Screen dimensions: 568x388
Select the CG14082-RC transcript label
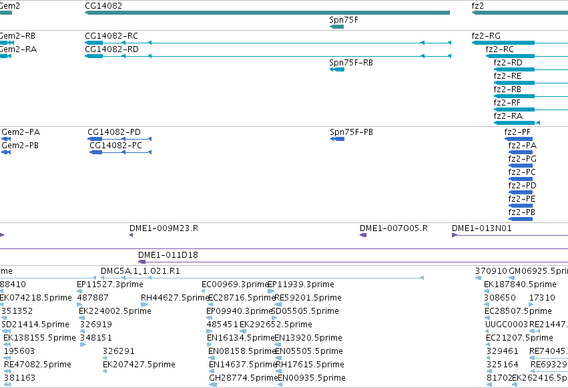coord(111,36)
